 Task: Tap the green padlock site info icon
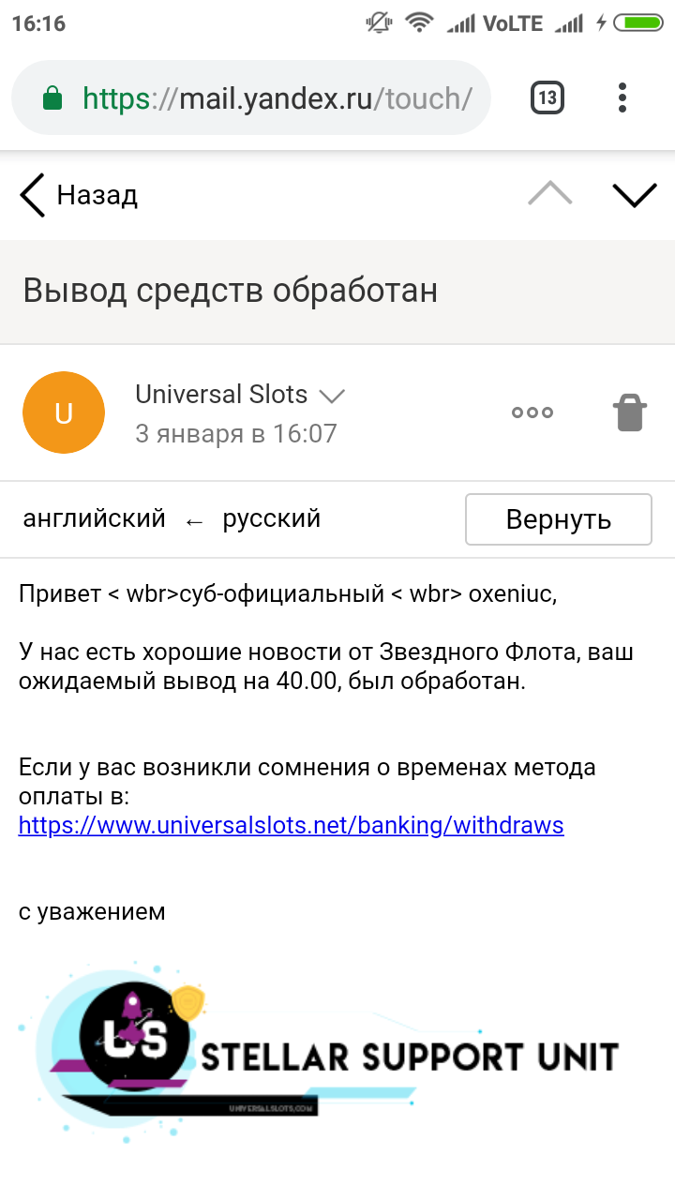(x=52, y=98)
